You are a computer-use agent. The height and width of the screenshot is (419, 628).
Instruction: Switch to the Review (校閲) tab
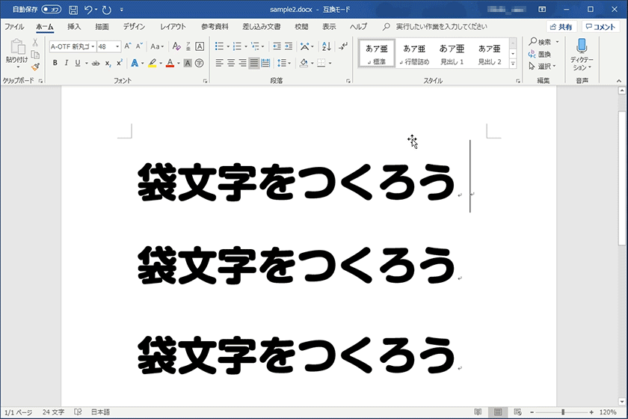301,27
